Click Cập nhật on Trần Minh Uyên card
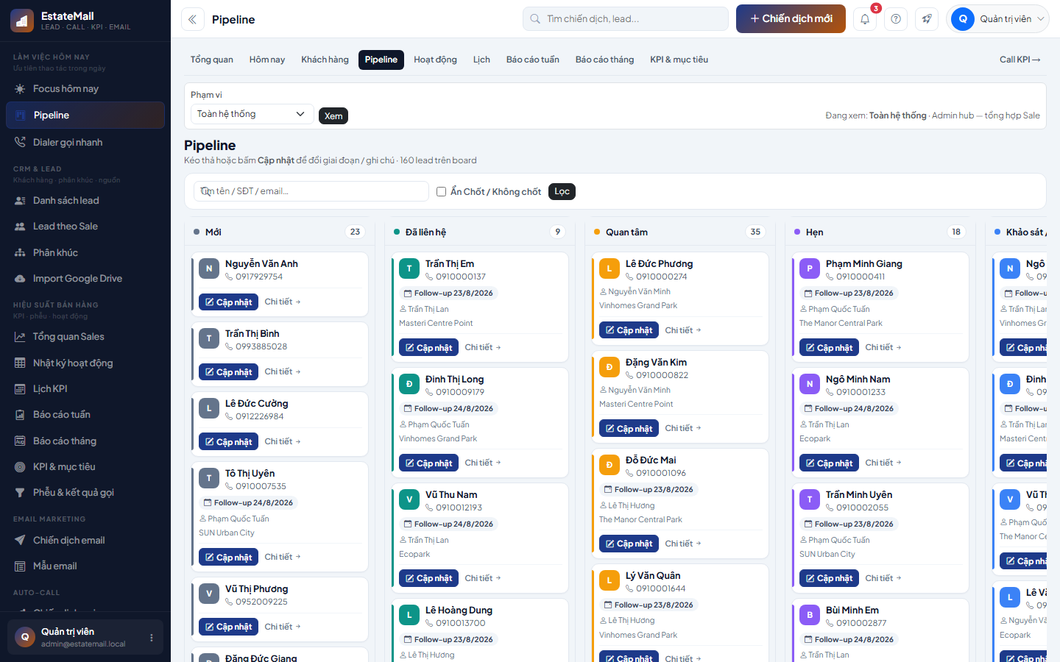 pos(829,579)
